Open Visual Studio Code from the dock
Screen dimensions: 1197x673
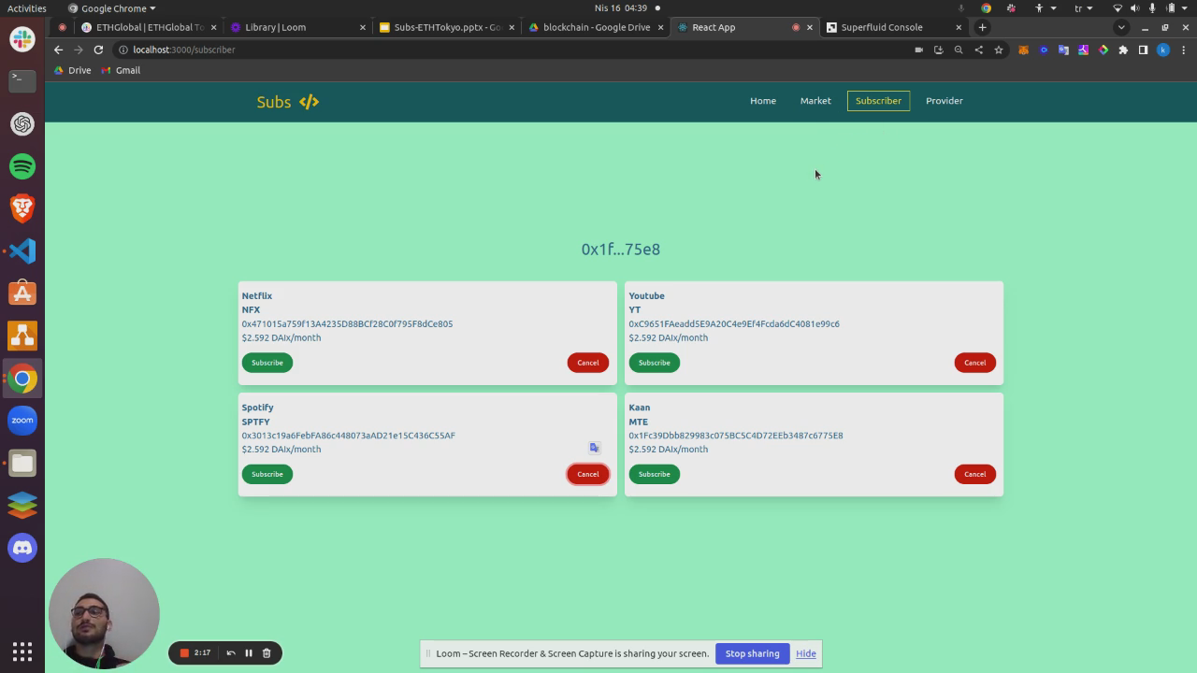pyautogui.click(x=22, y=251)
